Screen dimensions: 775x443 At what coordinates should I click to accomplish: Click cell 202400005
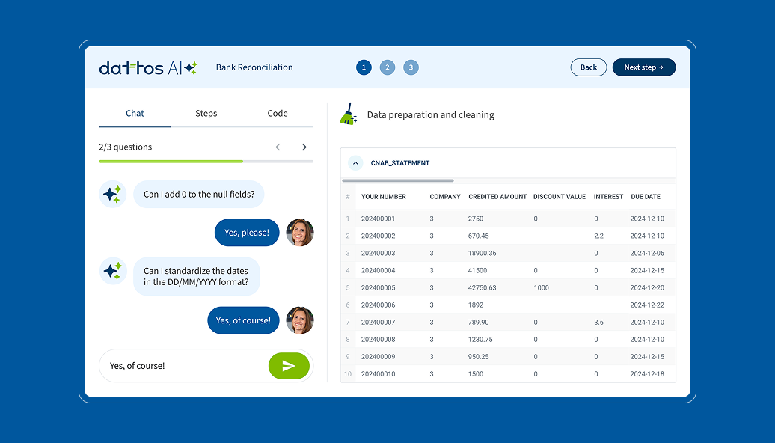378,288
